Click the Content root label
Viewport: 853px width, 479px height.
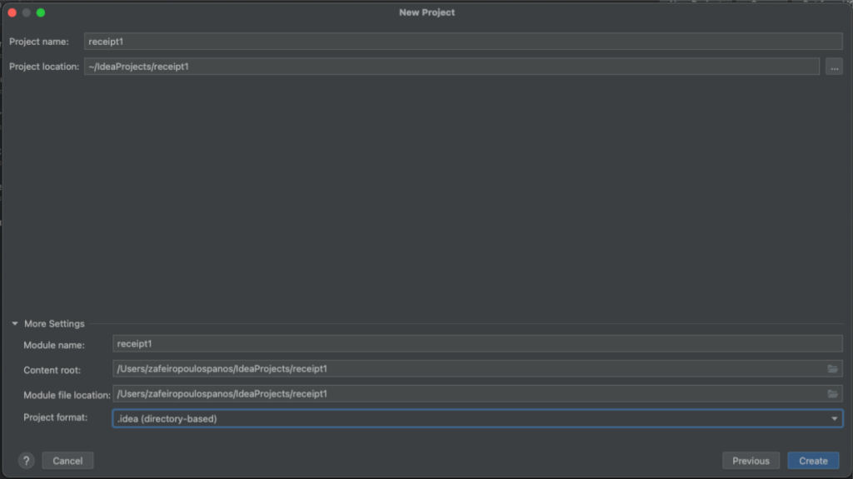(52, 370)
